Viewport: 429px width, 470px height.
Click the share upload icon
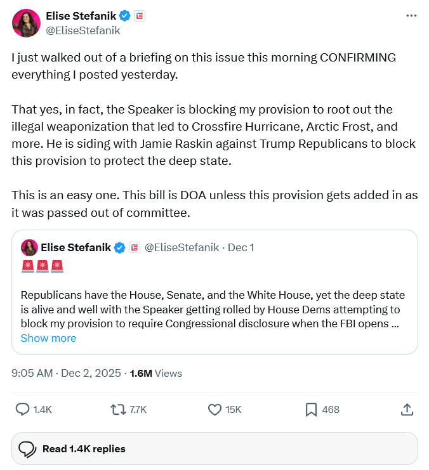(x=407, y=410)
